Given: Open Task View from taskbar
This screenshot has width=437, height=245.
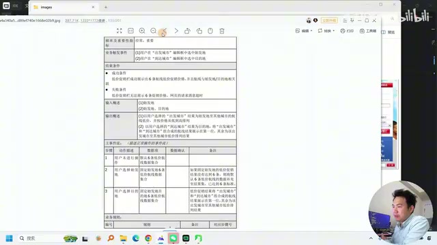Looking at the screenshot, I should [85, 239].
